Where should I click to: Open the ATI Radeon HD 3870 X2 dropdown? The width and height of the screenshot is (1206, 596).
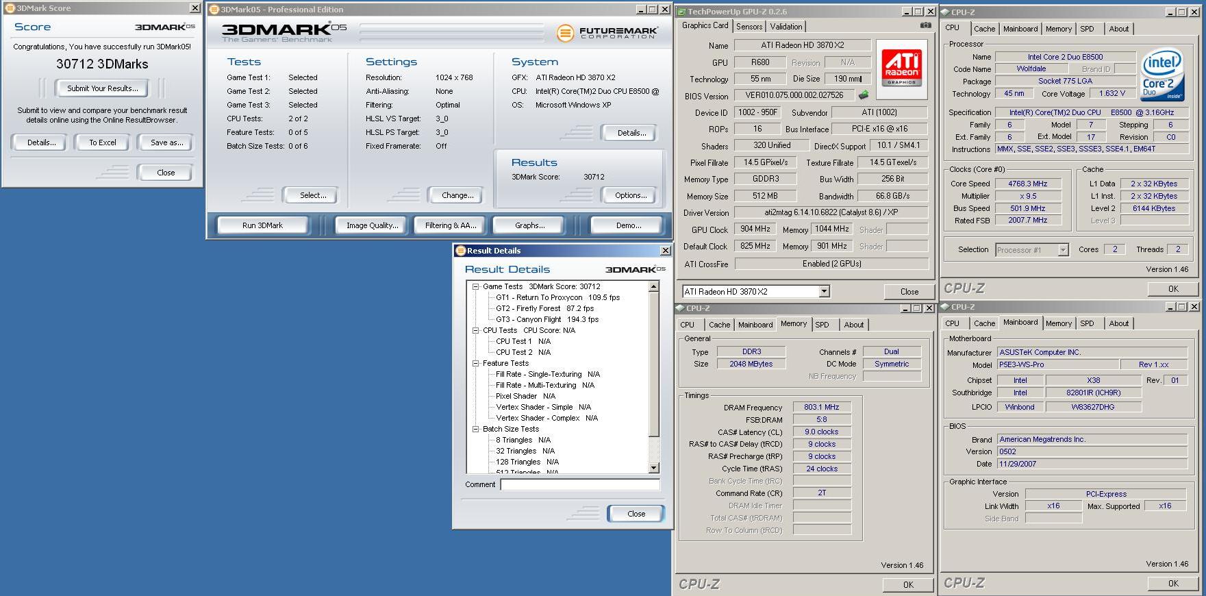(825, 292)
